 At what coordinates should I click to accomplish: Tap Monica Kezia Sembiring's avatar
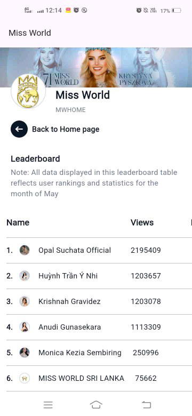point(25,353)
